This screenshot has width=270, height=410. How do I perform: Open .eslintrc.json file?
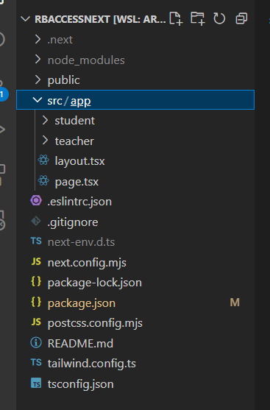coord(79,202)
